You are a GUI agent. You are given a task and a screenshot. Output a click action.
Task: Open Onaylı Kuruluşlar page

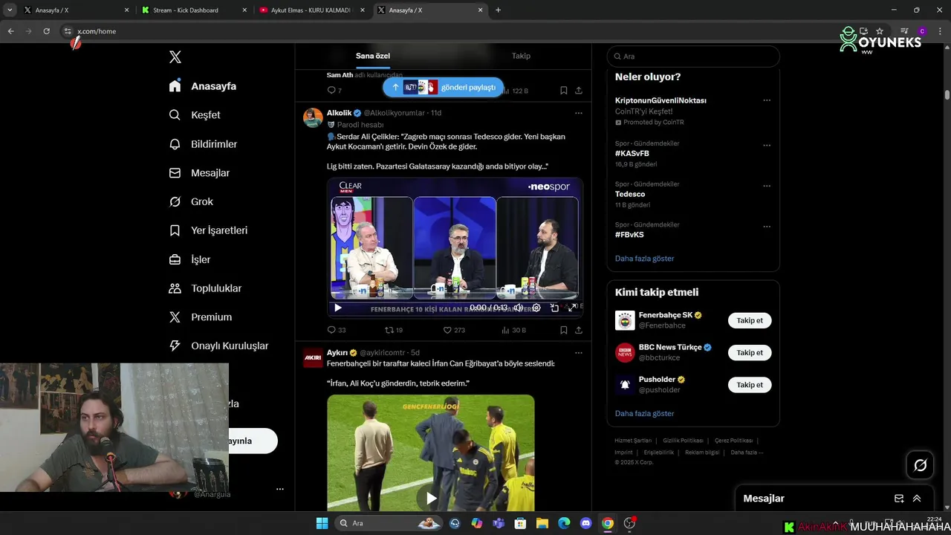[x=218, y=346]
